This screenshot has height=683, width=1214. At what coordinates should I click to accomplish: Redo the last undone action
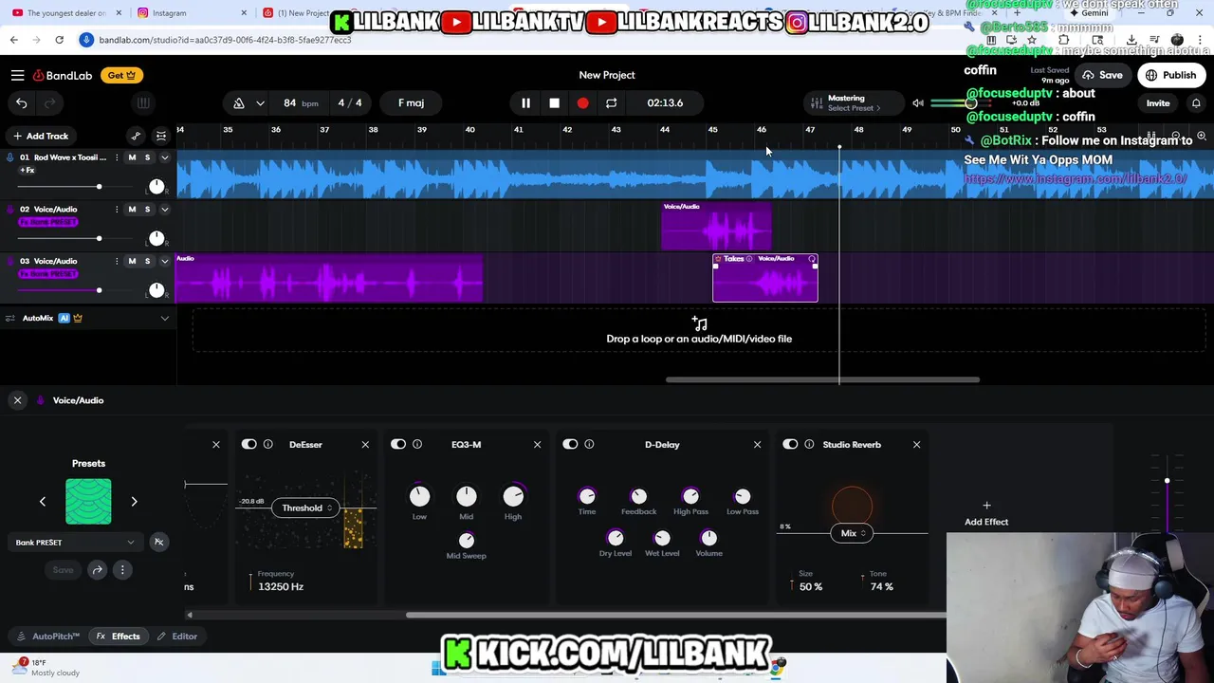[x=50, y=102]
